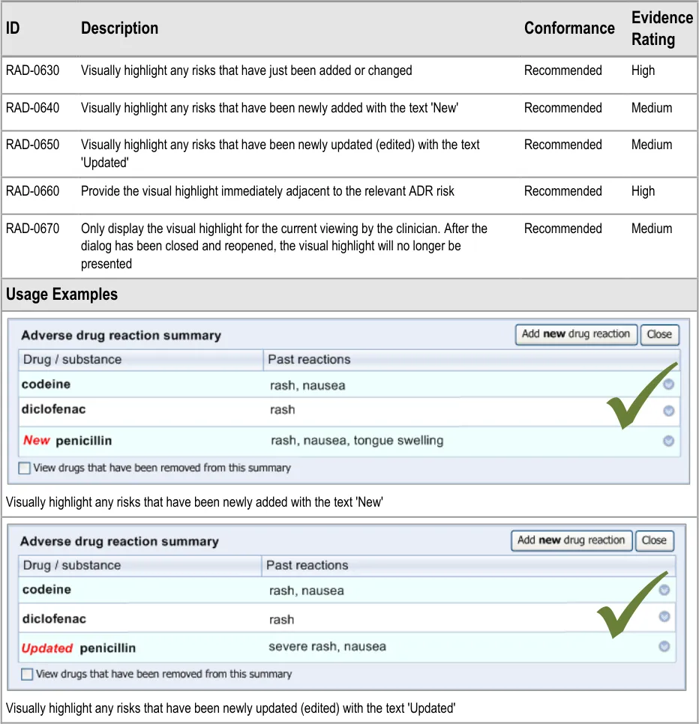Click the codeine chevron icon in the Updated penicillin summary
Image resolution: width=699 pixels, height=724 pixels.
coord(664,590)
